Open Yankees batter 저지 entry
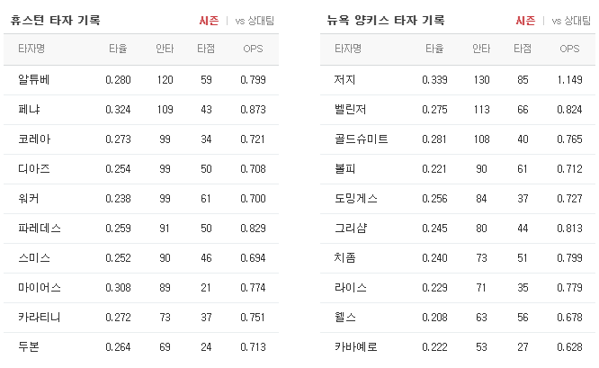The height and width of the screenshot is (368, 599). (x=458, y=80)
